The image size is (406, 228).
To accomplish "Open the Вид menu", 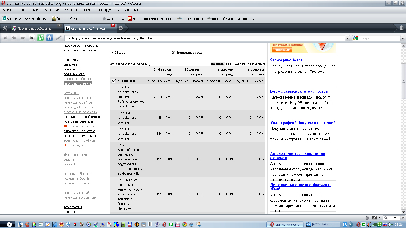I will point(36,10).
